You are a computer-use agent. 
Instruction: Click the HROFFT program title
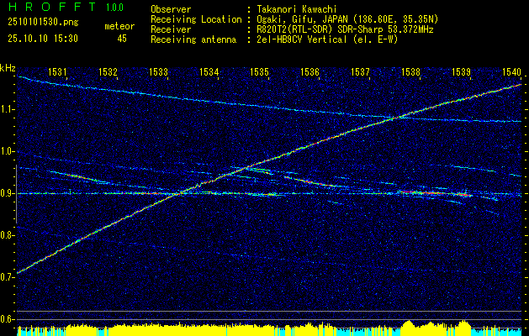click(x=52, y=7)
